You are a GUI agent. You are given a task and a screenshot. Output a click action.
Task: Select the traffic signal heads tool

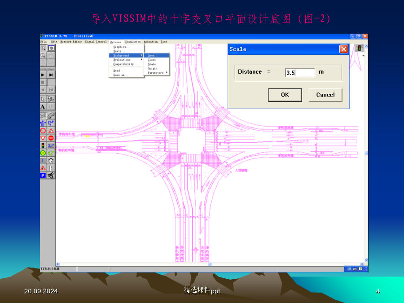(43, 145)
